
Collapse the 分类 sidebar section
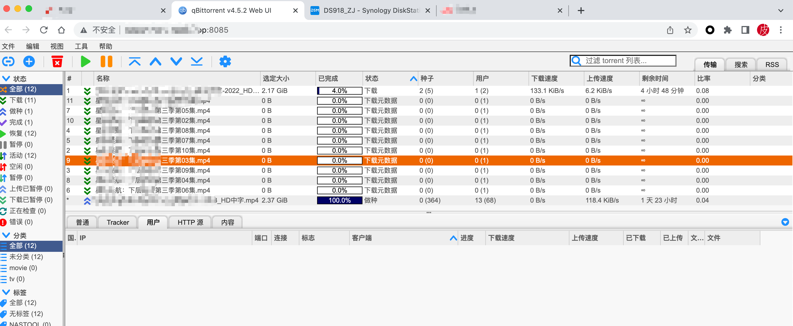tap(6, 235)
